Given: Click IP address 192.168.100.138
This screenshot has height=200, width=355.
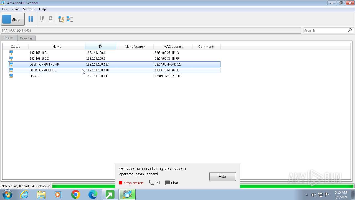Looking at the screenshot, I should tap(97, 70).
